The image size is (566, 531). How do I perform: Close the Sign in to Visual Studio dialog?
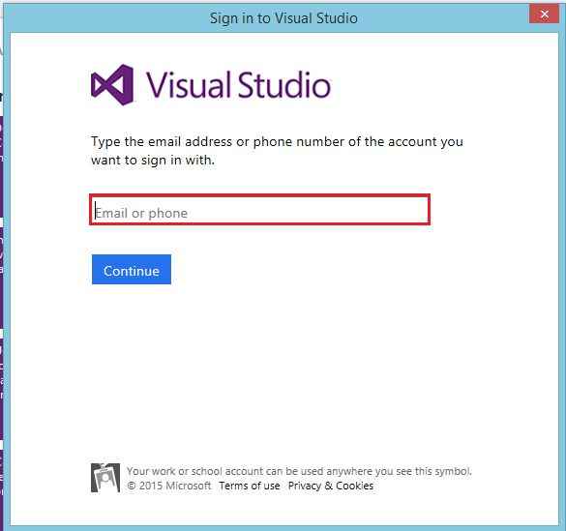tap(545, 15)
